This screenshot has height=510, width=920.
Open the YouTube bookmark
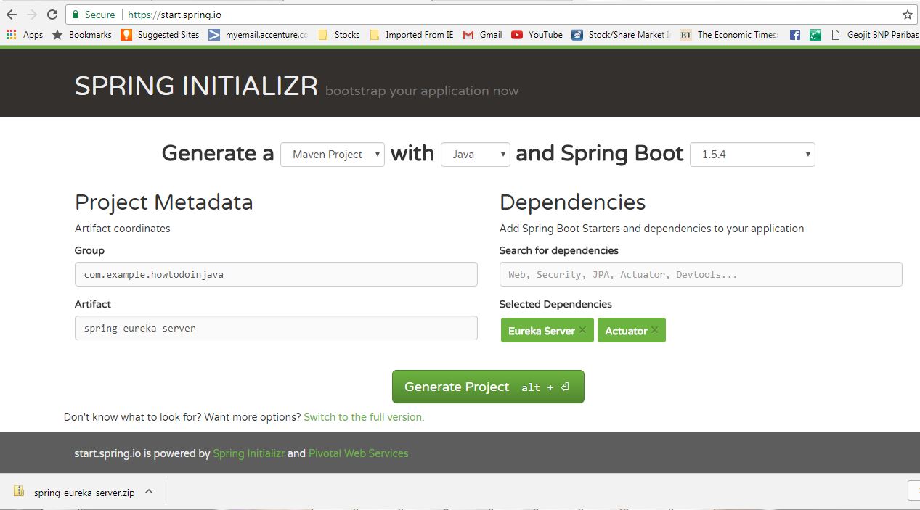click(537, 35)
